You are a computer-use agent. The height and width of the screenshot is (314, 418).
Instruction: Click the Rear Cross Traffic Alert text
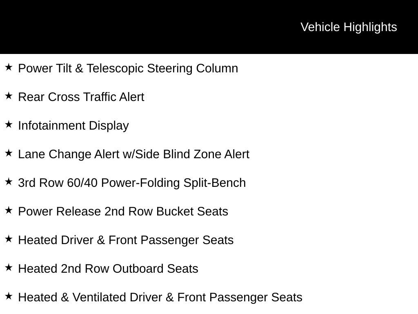pos(81,97)
